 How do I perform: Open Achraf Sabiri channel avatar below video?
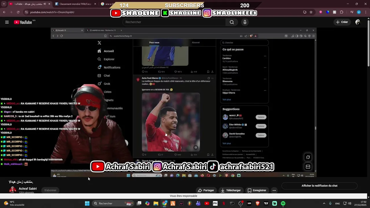pos(13,190)
